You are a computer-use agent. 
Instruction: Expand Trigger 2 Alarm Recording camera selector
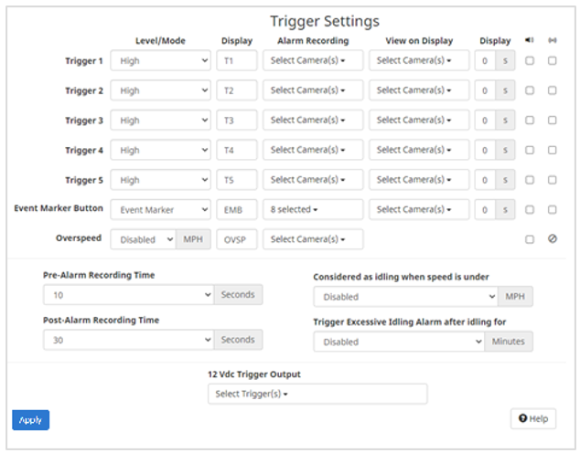[x=312, y=91]
